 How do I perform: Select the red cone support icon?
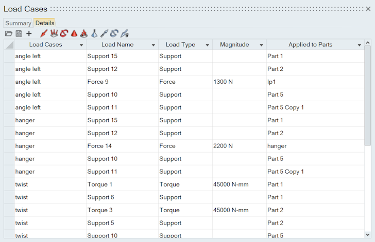point(74,33)
